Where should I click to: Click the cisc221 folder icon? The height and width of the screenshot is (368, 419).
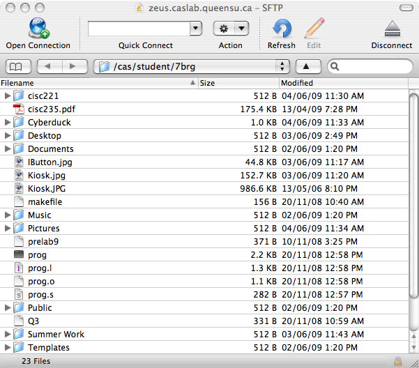19,95
